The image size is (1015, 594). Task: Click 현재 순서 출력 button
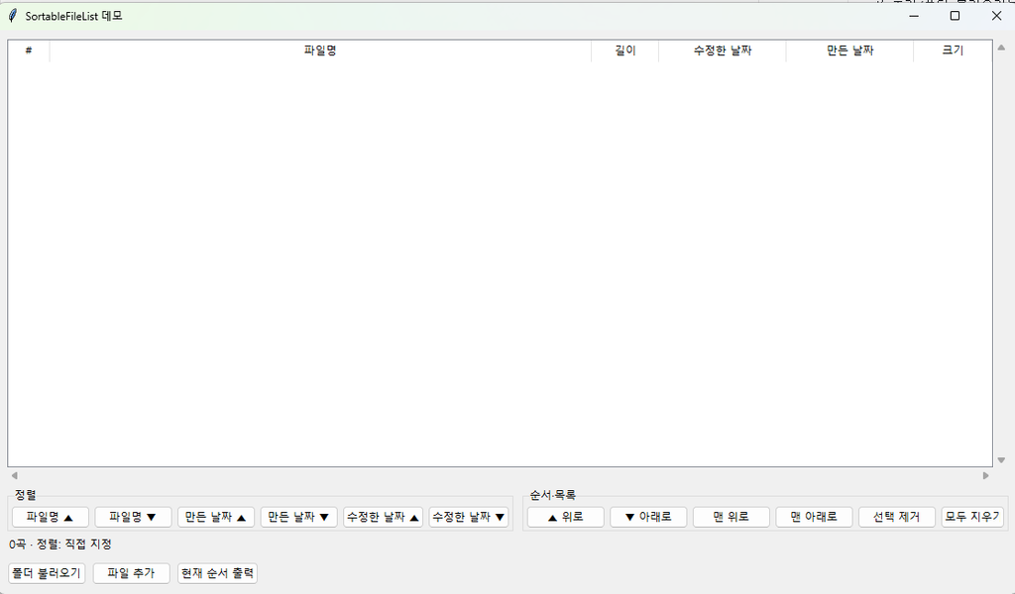click(x=217, y=573)
